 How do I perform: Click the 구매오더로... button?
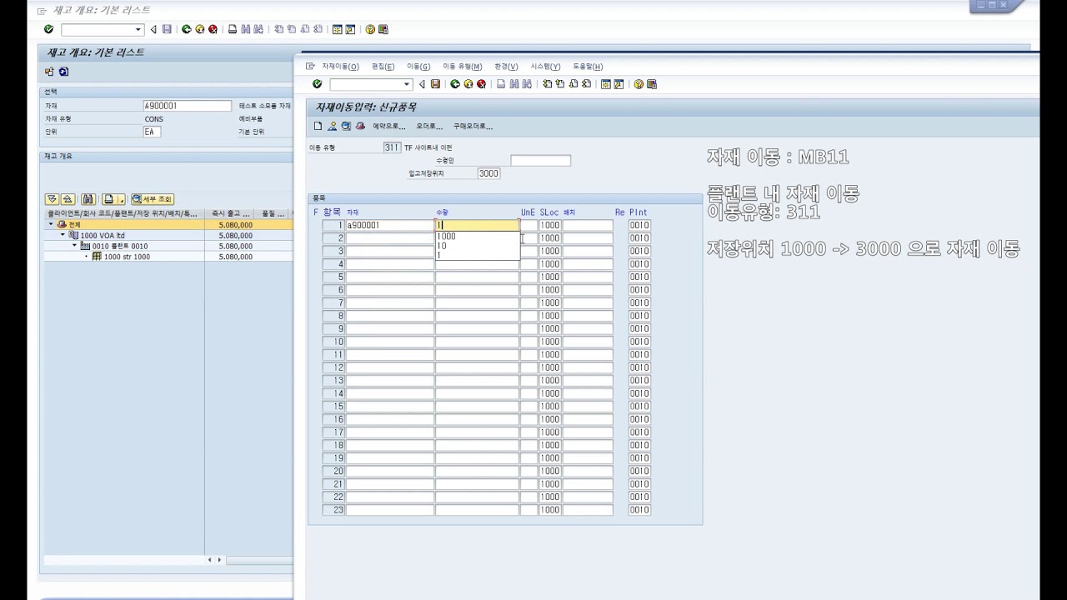point(473,127)
